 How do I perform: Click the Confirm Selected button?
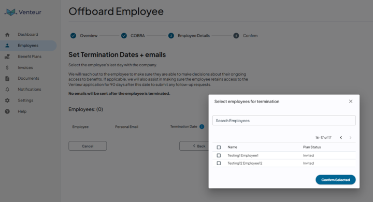point(335,180)
